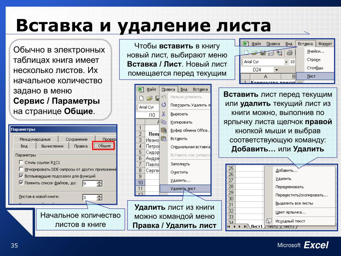Click Open folder icon in Правка screenshot toolbar
The image size is (341, 256).
click(x=150, y=98)
